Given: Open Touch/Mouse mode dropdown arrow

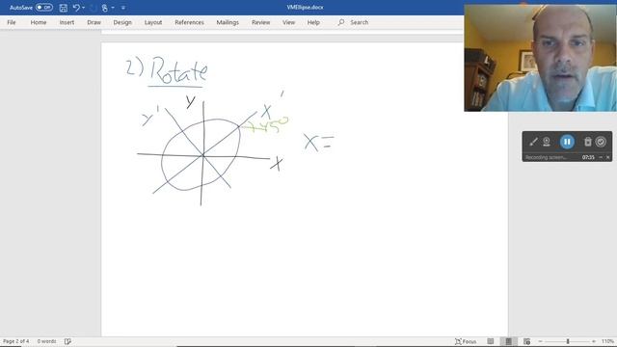Looking at the screenshot, I should (113, 8).
